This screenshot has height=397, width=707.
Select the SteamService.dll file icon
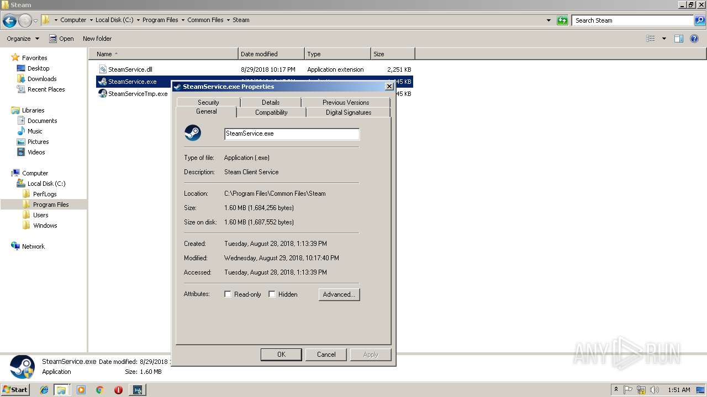[103, 69]
